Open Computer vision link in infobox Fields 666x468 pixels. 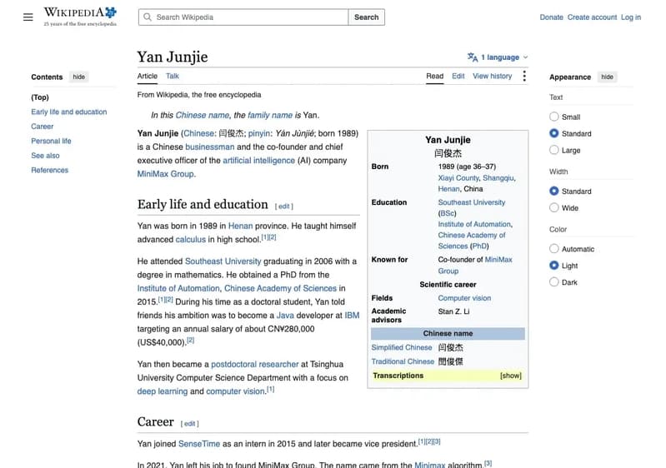point(464,298)
